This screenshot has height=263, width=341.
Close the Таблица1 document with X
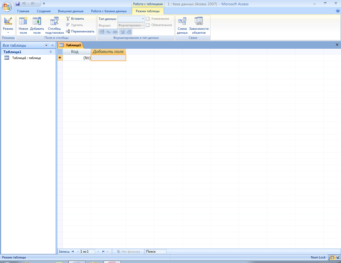[x=337, y=45]
